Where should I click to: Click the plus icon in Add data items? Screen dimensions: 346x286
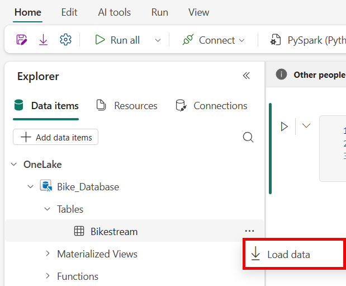26,137
